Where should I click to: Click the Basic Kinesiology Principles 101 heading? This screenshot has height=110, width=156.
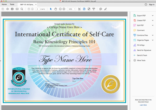[x=64, y=42]
